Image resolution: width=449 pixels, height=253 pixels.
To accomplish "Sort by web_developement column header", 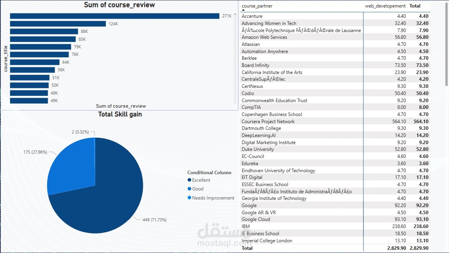I will [385, 6].
